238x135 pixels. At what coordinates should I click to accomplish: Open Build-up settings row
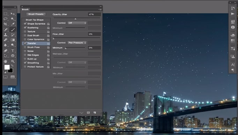point(36,59)
